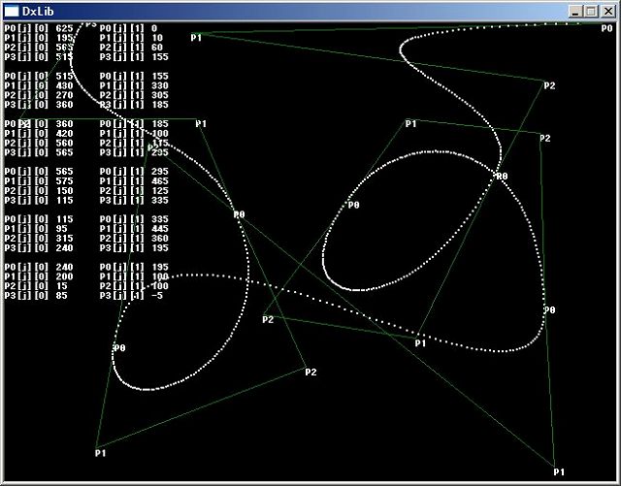Screen dimensions: 621x486
Task: Click the row P1[j][0] 430
Action: (39, 86)
